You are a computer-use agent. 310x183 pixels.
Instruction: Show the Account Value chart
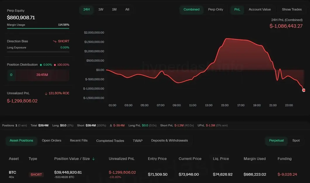pos(259,9)
